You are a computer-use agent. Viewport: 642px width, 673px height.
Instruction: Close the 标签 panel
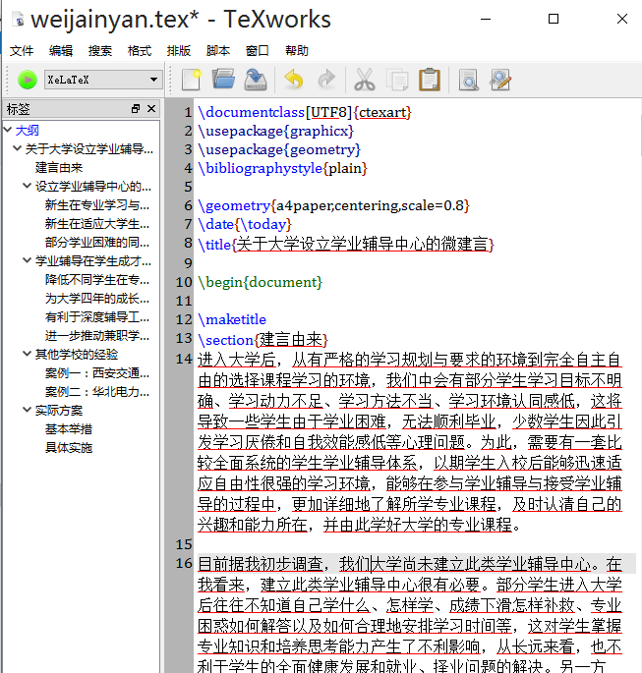151,109
